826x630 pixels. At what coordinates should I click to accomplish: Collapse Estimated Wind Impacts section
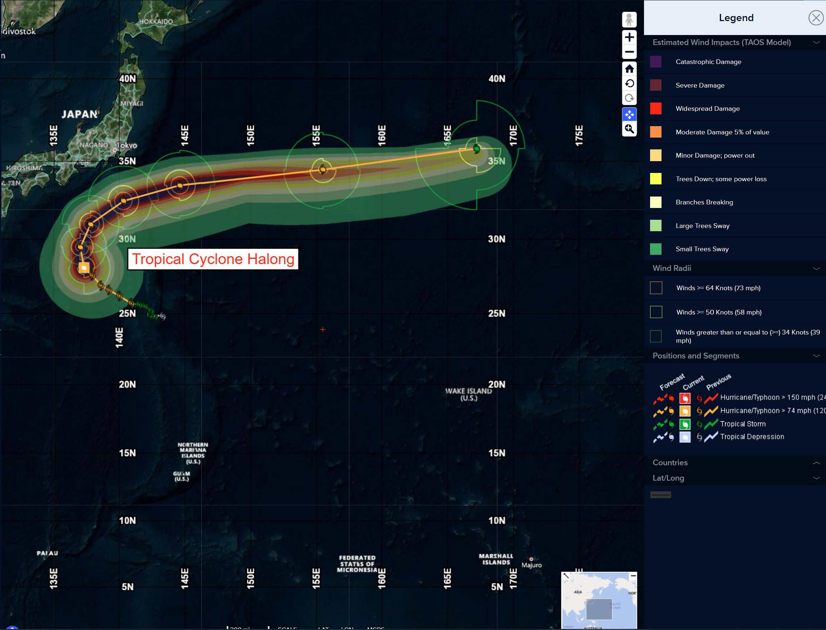[816, 43]
